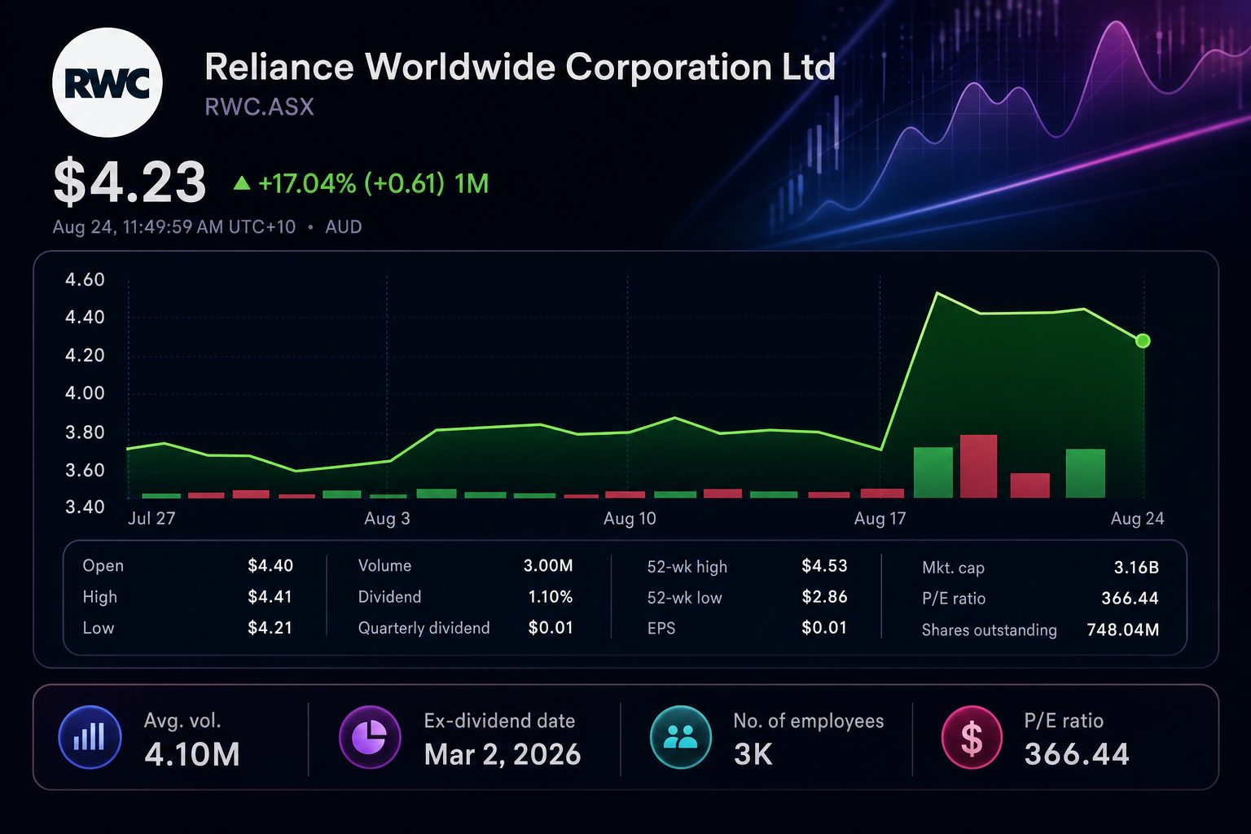Image resolution: width=1251 pixels, height=834 pixels.
Task: Click the 3.60 price axis label
Action: 85,470
